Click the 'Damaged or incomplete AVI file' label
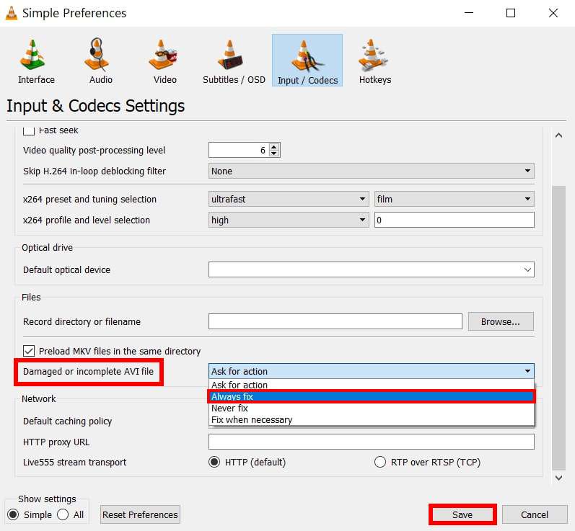575x531 pixels. [88, 371]
